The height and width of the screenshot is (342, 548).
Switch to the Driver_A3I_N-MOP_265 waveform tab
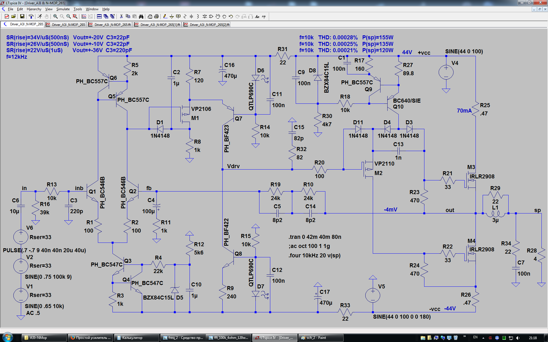tap(66, 25)
